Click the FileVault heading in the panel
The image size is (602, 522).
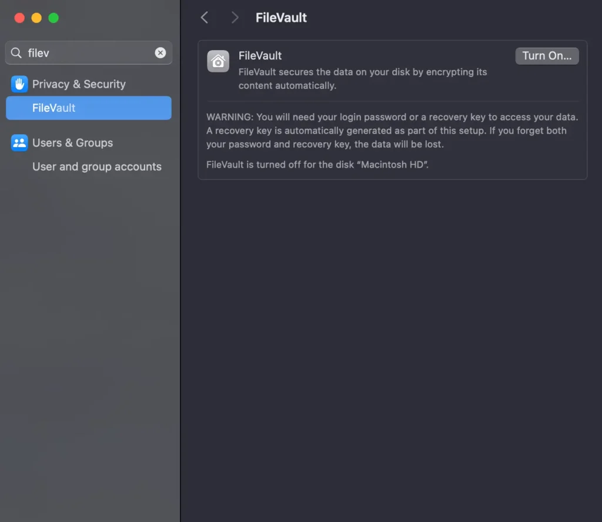(x=260, y=56)
